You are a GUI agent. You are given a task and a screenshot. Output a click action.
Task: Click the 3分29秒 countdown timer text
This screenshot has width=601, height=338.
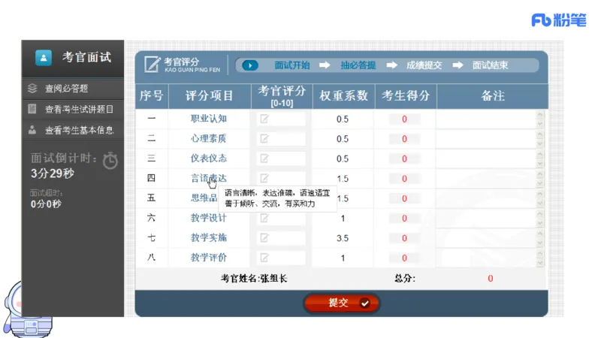tap(53, 174)
